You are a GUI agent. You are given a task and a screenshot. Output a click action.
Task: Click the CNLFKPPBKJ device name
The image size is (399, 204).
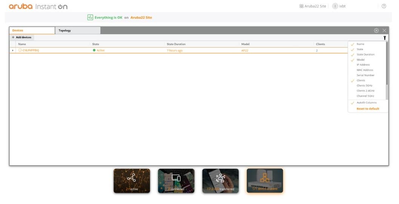point(31,51)
